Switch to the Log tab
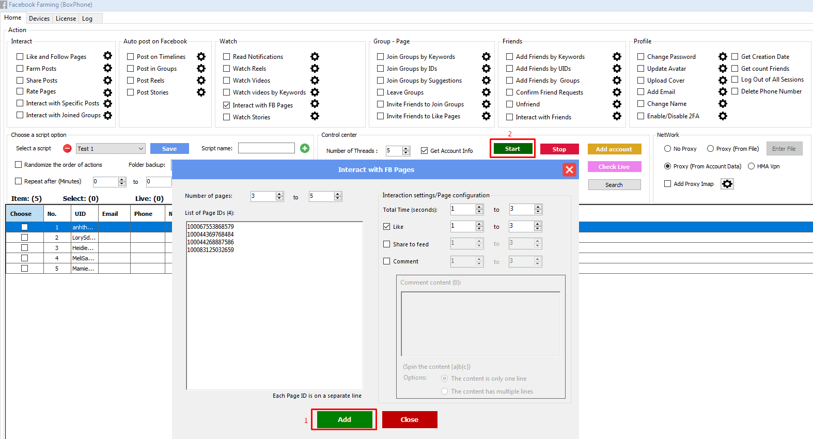Viewport: 813px width, 439px height. 87,19
